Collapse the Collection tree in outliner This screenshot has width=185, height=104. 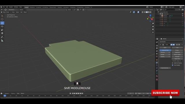pos(158,14)
